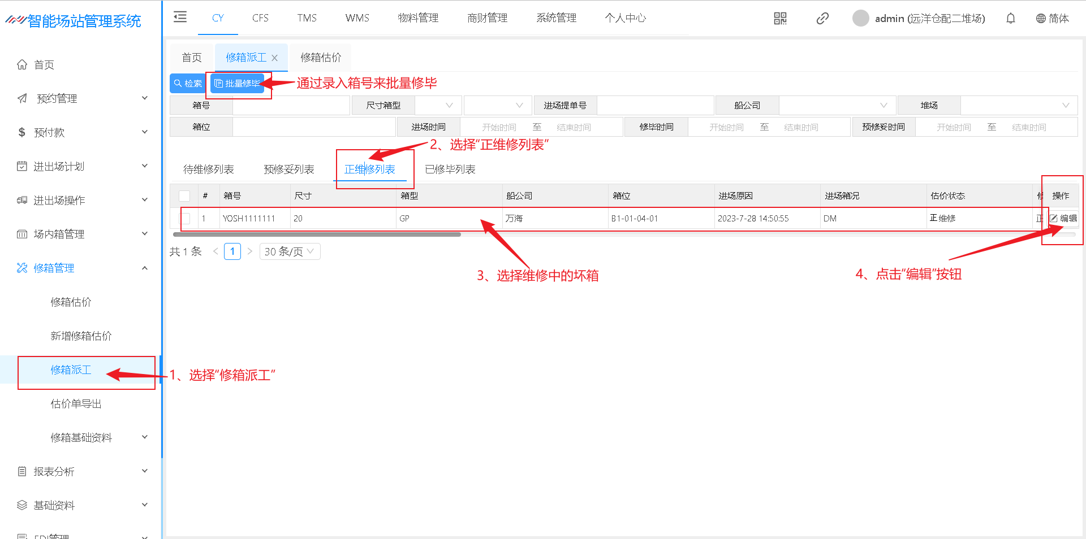This screenshot has width=1086, height=539.
Task: Click the admin user avatar
Action: pyautogui.click(x=860, y=19)
